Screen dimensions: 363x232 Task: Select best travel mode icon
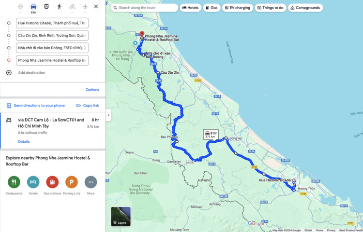click(x=20, y=6)
